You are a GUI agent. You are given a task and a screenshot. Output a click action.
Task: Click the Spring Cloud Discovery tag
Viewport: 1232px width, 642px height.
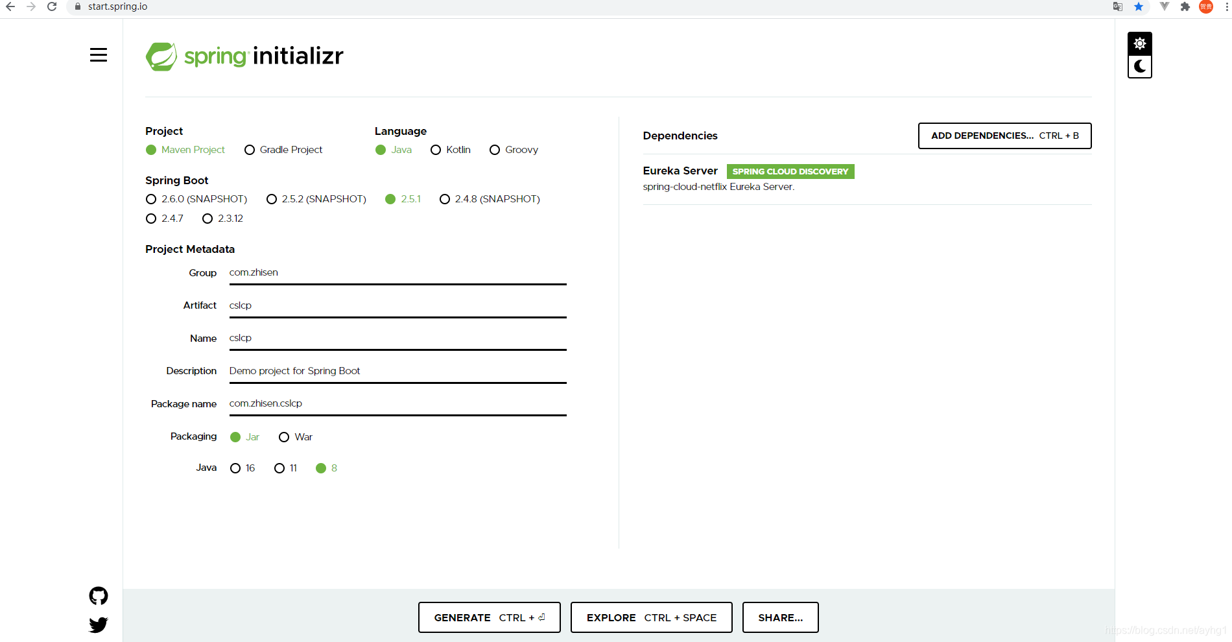[790, 171]
